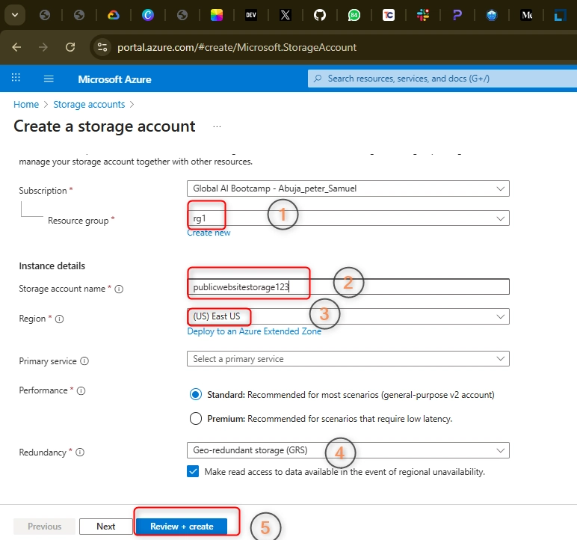Image resolution: width=577 pixels, height=540 pixels.
Task: Go to Storage accounts breadcrumb
Action: coord(89,104)
